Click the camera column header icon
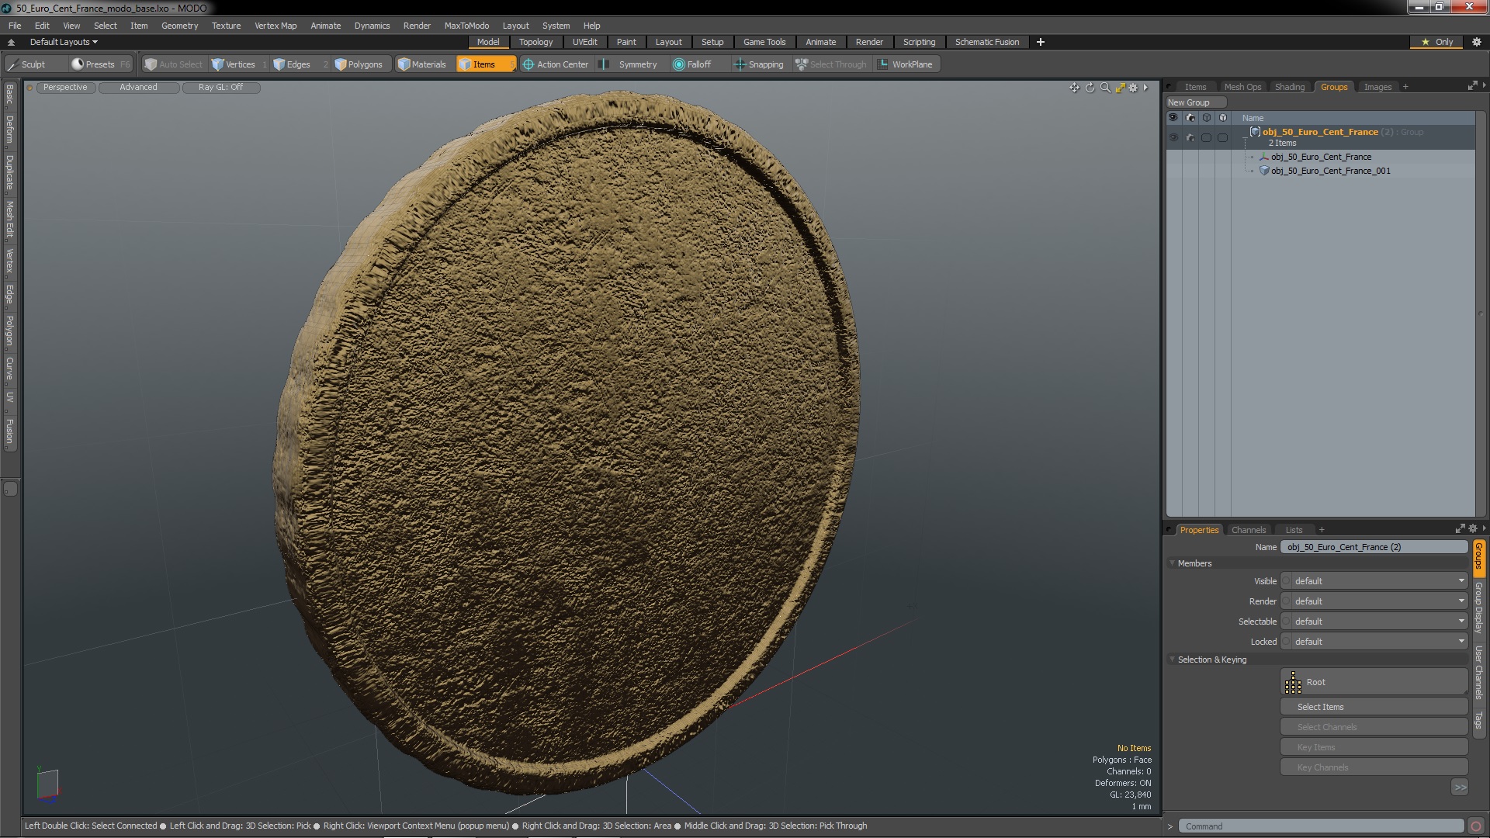 point(1190,118)
